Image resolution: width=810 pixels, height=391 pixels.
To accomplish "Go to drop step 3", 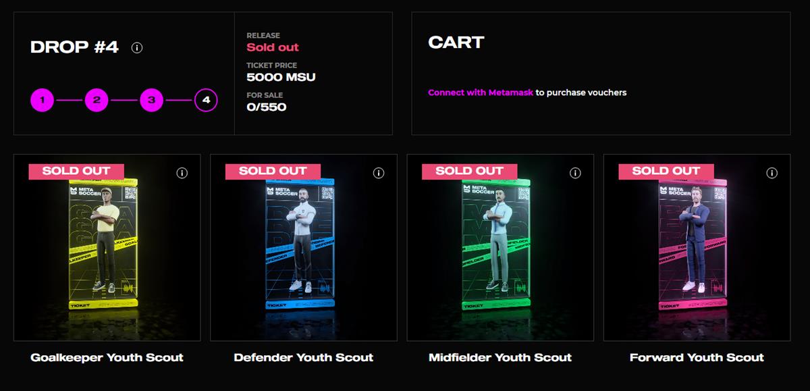I will [151, 101].
